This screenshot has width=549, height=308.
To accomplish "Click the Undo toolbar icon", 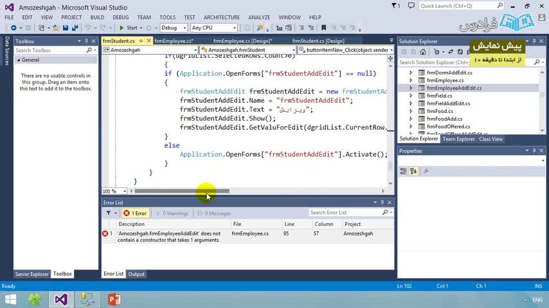I will click(88, 28).
